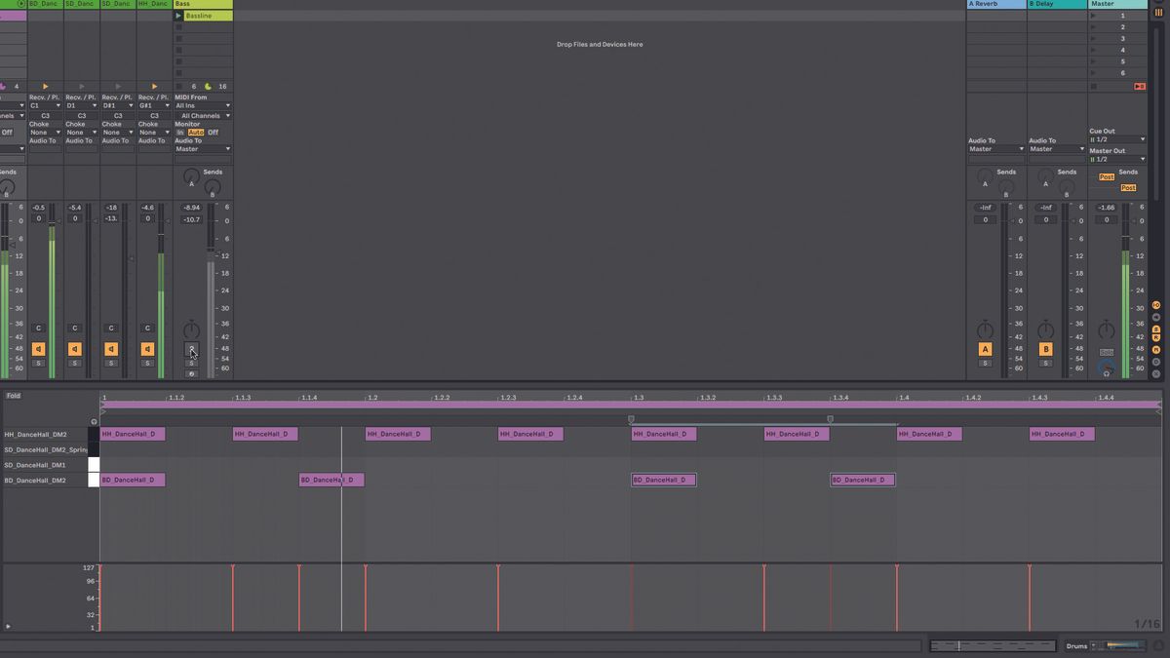Viewport: 1170px width, 658px height.
Task: Launch scene 1 from the Master track
Action: tap(1092, 16)
